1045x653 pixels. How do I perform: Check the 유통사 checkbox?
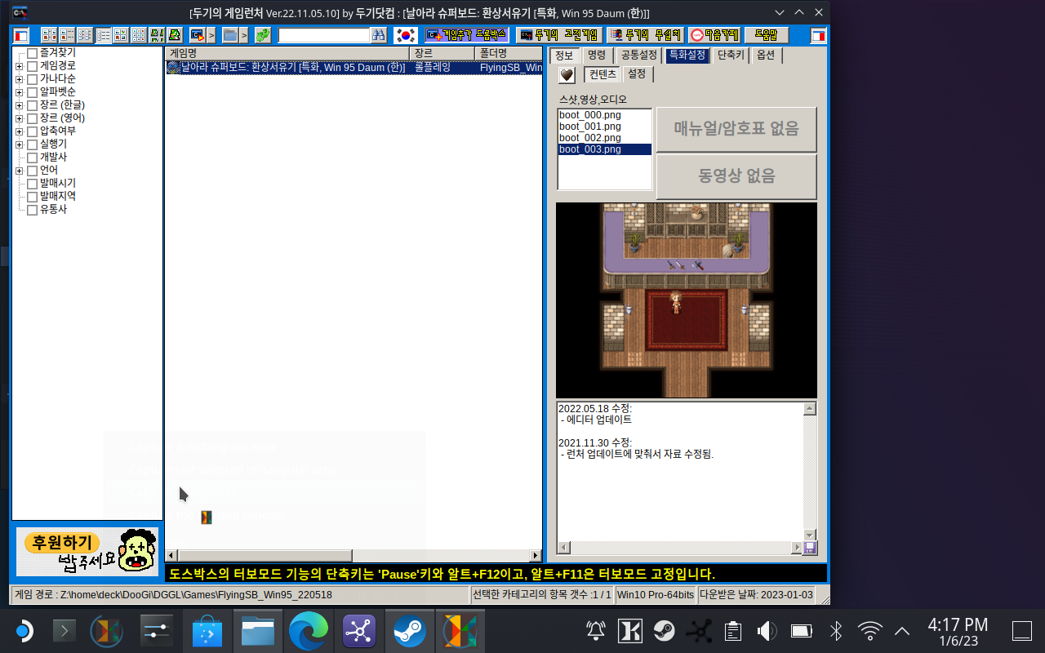(x=32, y=210)
